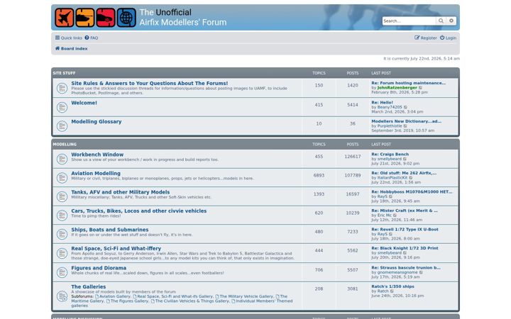
Task: Click the search magnifier button
Action: point(441,21)
